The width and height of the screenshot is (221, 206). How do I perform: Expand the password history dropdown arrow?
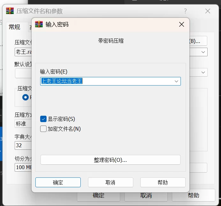pyautogui.click(x=176, y=81)
